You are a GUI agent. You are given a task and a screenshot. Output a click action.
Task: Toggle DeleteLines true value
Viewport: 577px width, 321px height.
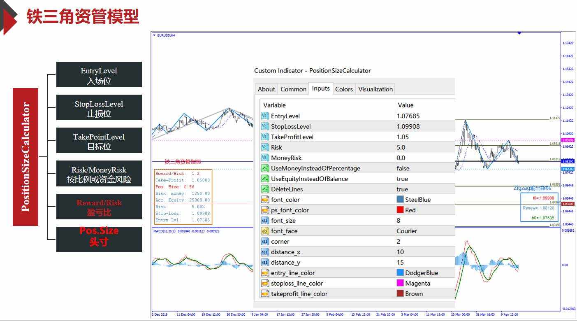425,189
